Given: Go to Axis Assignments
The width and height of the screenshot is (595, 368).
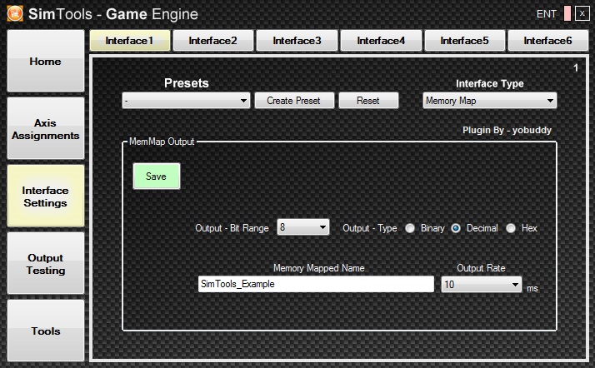Looking at the screenshot, I should [x=46, y=129].
